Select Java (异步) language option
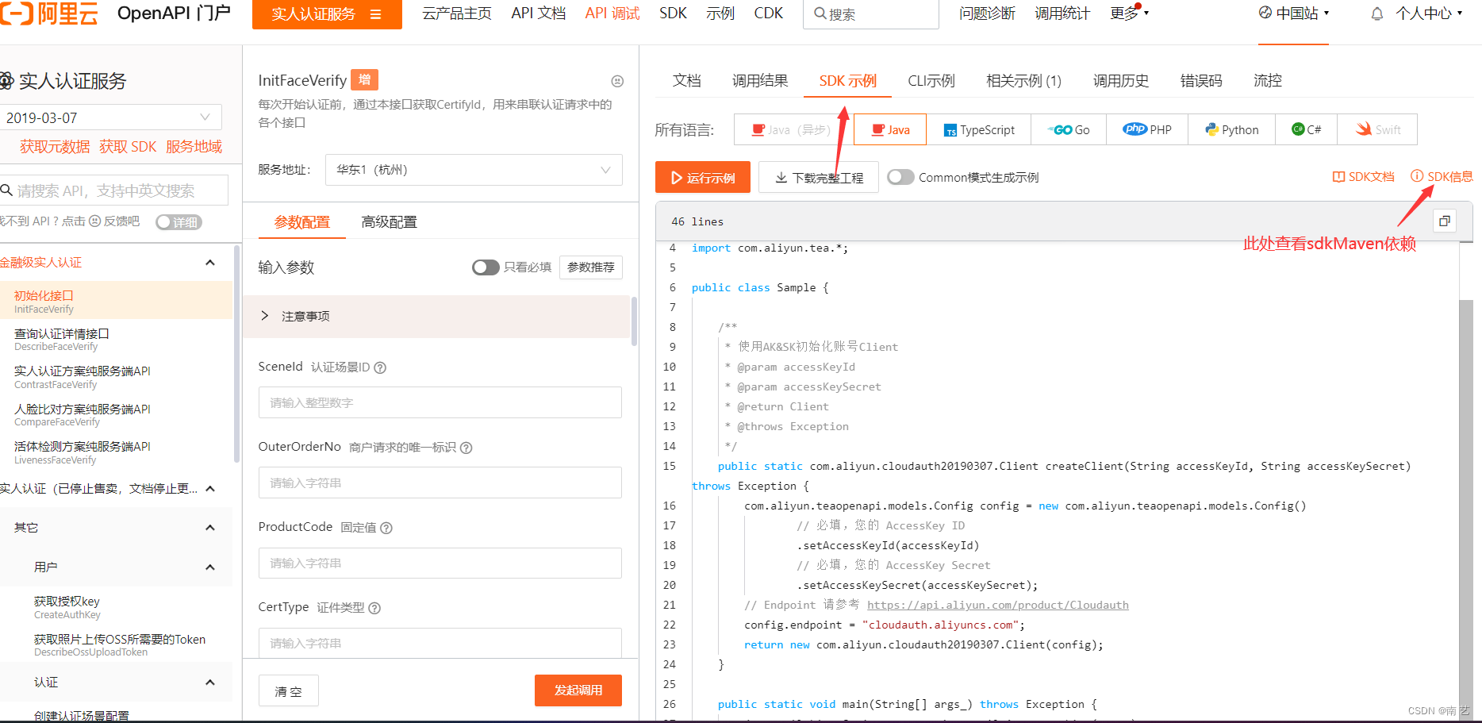This screenshot has height=723, width=1482. (x=793, y=129)
